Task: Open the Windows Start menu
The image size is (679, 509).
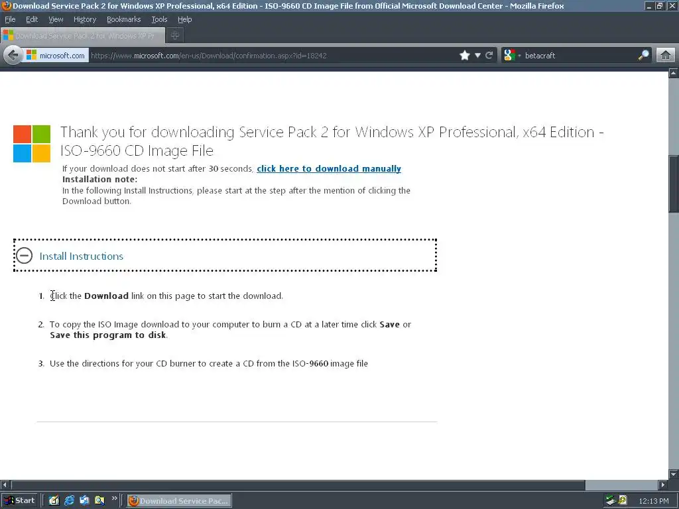Action: [x=19, y=501]
